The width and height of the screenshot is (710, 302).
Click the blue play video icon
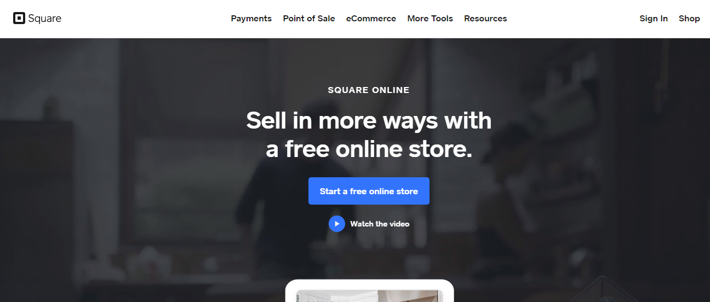pos(337,224)
